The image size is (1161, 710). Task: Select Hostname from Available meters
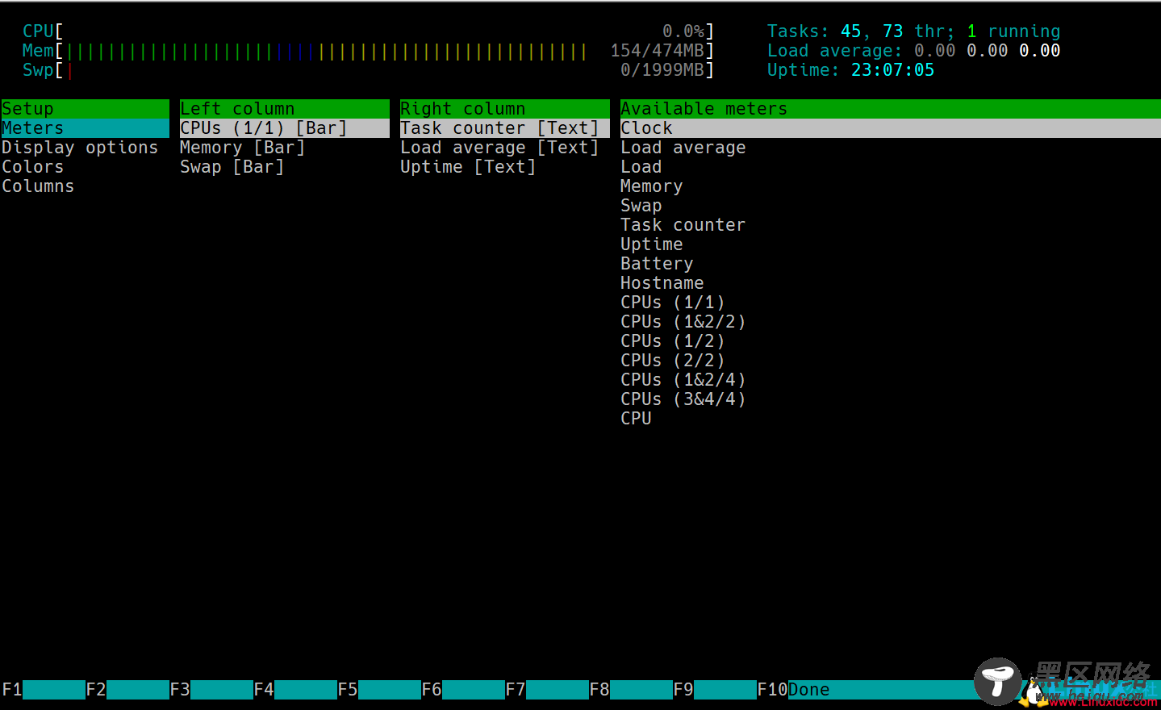[662, 283]
